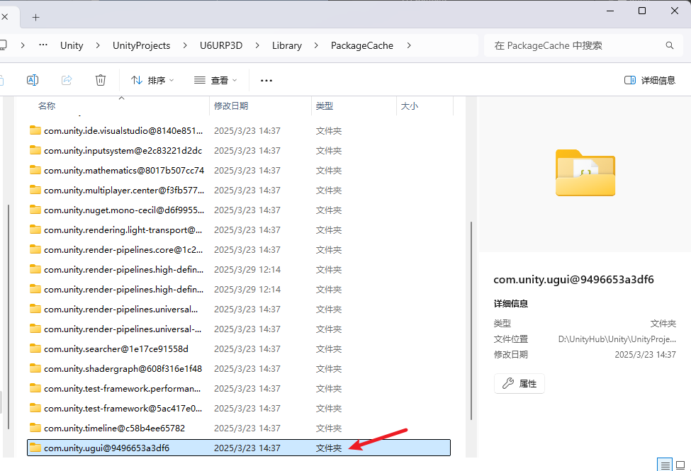691x471 pixels.
Task: Select com.unity.timeline@c58b4ee65782 folder
Action: pyautogui.click(x=238, y=428)
